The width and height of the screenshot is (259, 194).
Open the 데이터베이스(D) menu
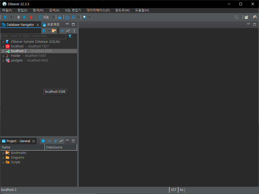point(98,10)
